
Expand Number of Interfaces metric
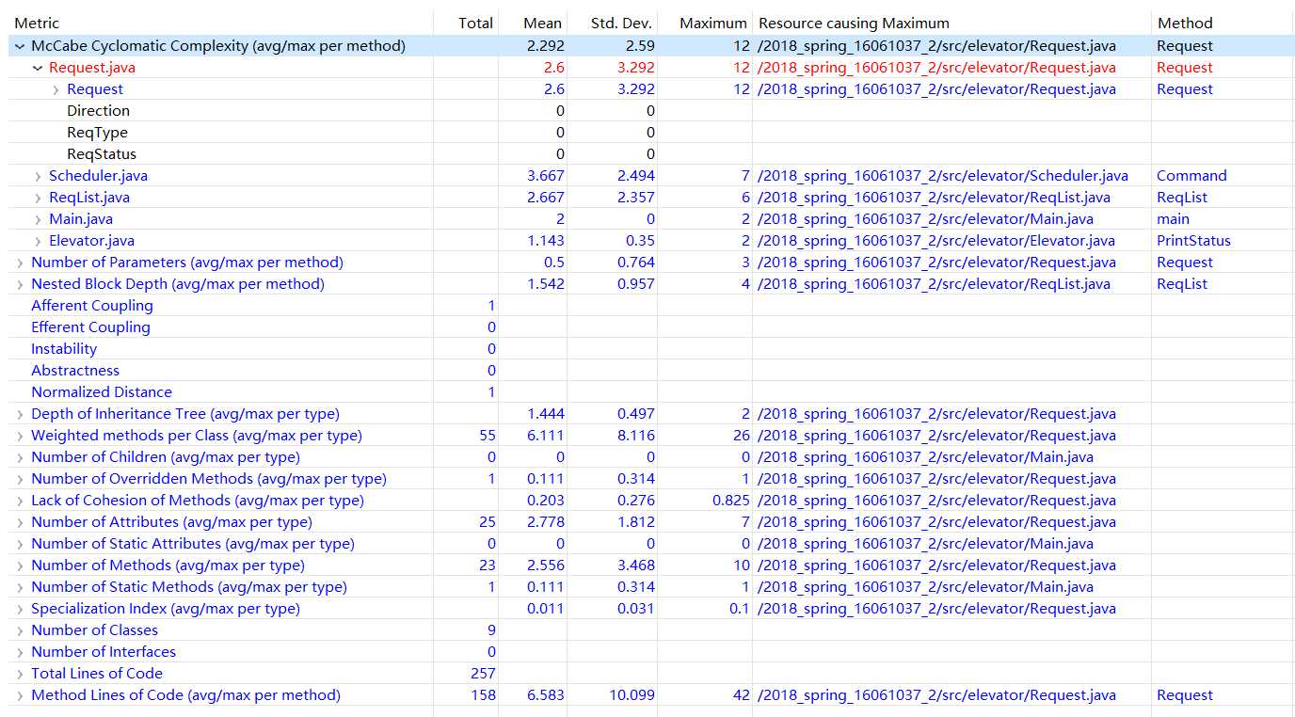point(20,652)
